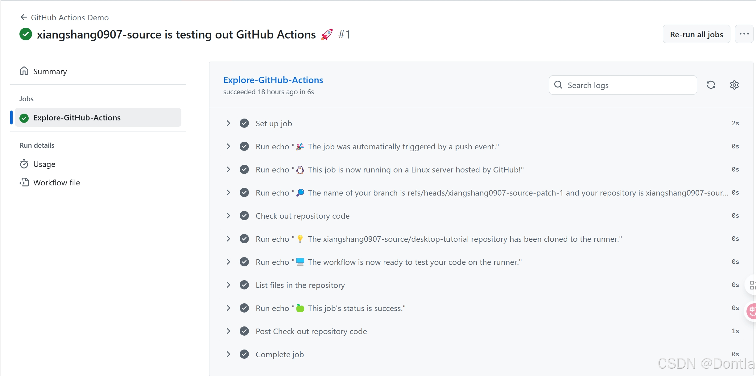756x376 pixels.
Task: Click the Set up job step title
Action: [274, 123]
